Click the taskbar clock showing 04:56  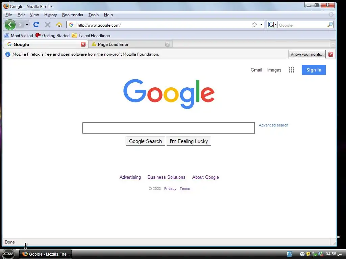(x=333, y=254)
